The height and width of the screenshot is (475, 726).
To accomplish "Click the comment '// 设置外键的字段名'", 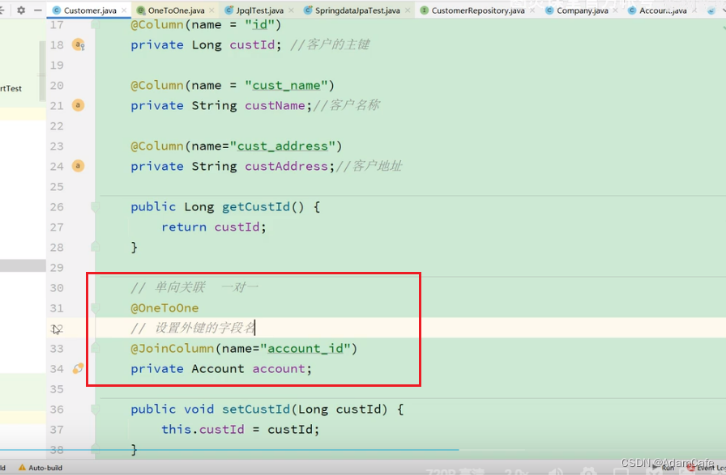I will click(193, 328).
